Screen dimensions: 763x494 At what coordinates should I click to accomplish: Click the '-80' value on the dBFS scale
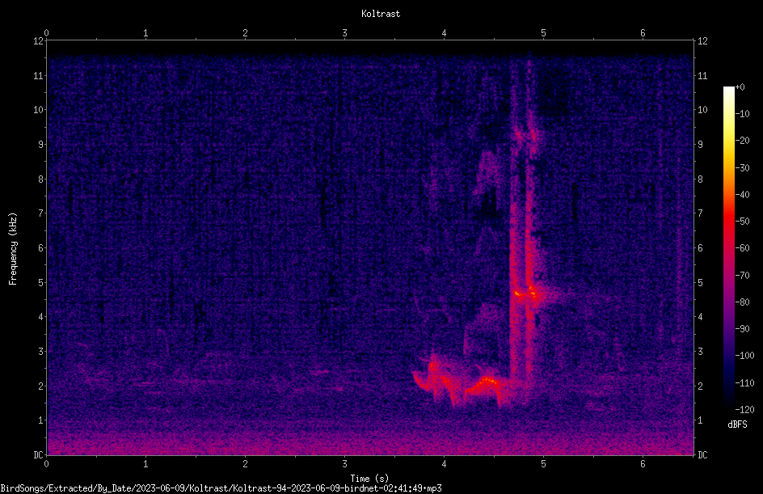tap(742, 302)
